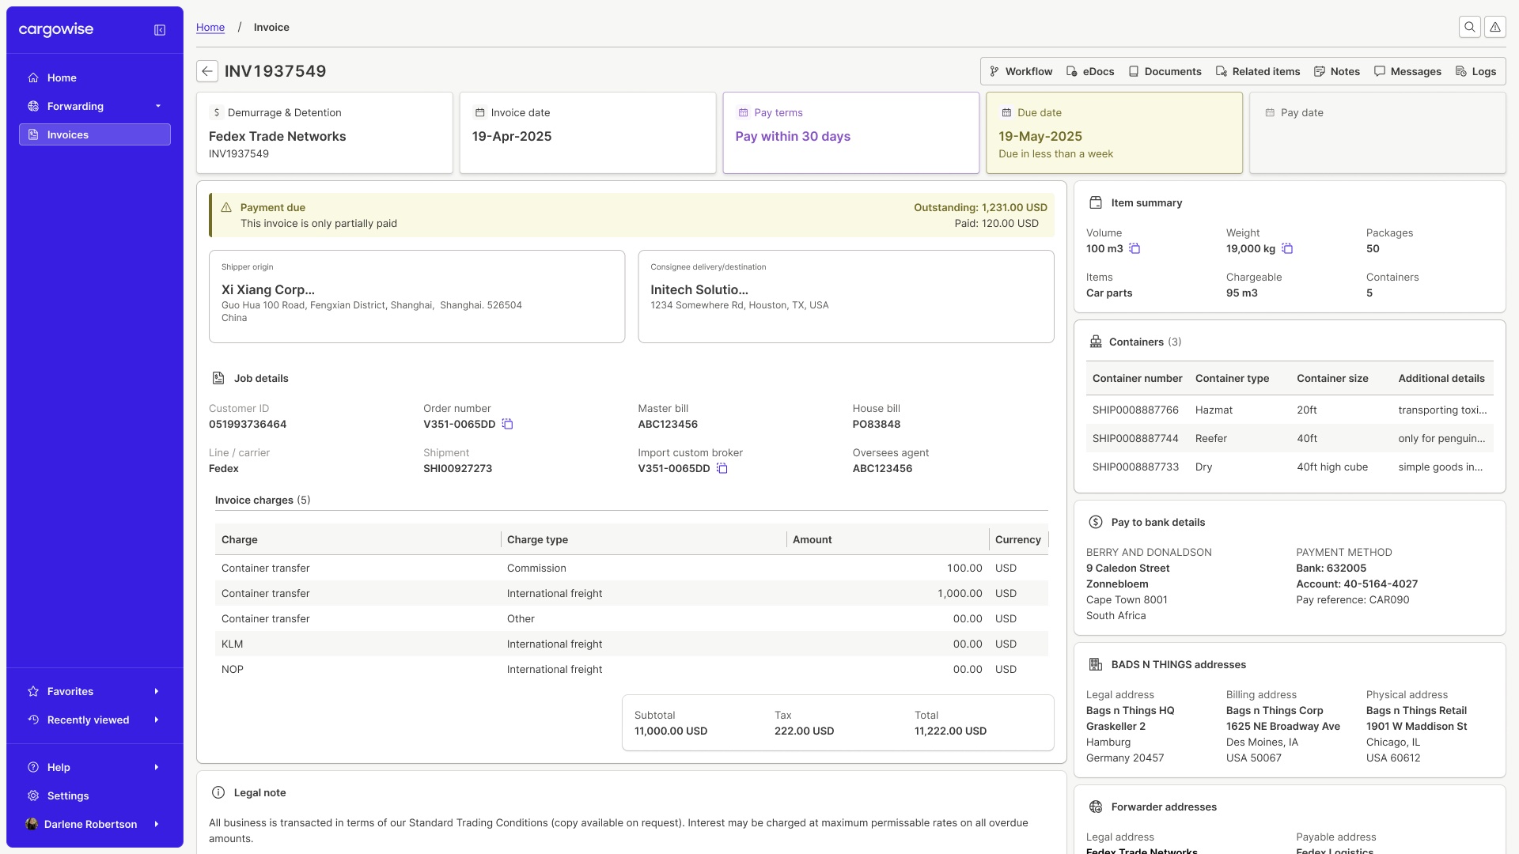Open the Pay terms card
Screen dimensions: 1519x854
click(851, 133)
